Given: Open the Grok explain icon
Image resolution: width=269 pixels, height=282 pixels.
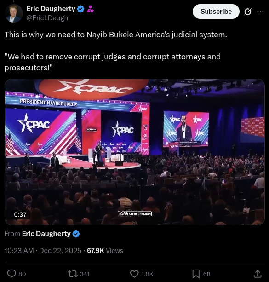Looking at the screenshot, I should click(x=247, y=12).
